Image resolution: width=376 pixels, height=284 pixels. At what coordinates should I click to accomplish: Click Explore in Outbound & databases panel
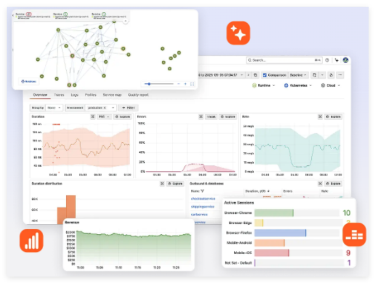(333, 183)
